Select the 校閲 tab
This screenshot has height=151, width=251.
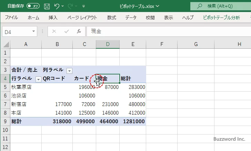(x=150, y=18)
